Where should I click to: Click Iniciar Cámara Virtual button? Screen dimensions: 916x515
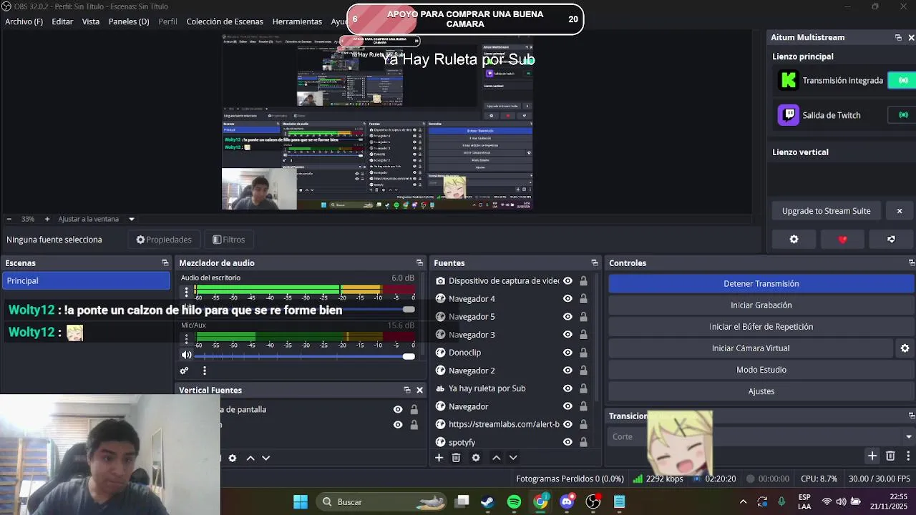(751, 348)
